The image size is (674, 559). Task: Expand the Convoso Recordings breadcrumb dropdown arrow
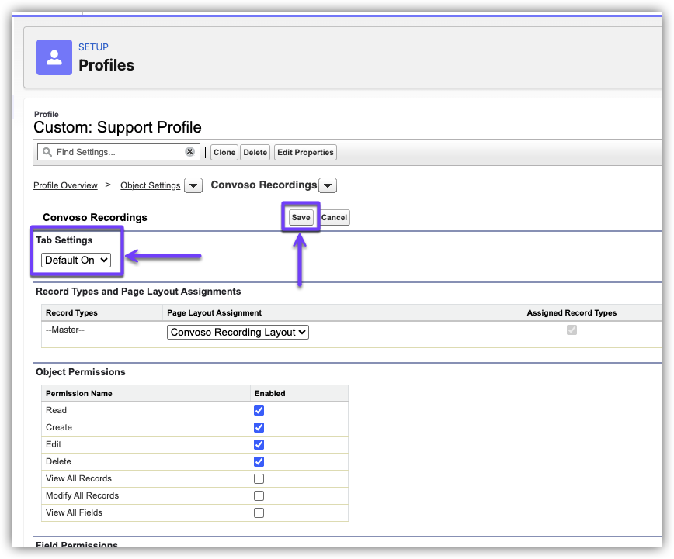coord(328,185)
